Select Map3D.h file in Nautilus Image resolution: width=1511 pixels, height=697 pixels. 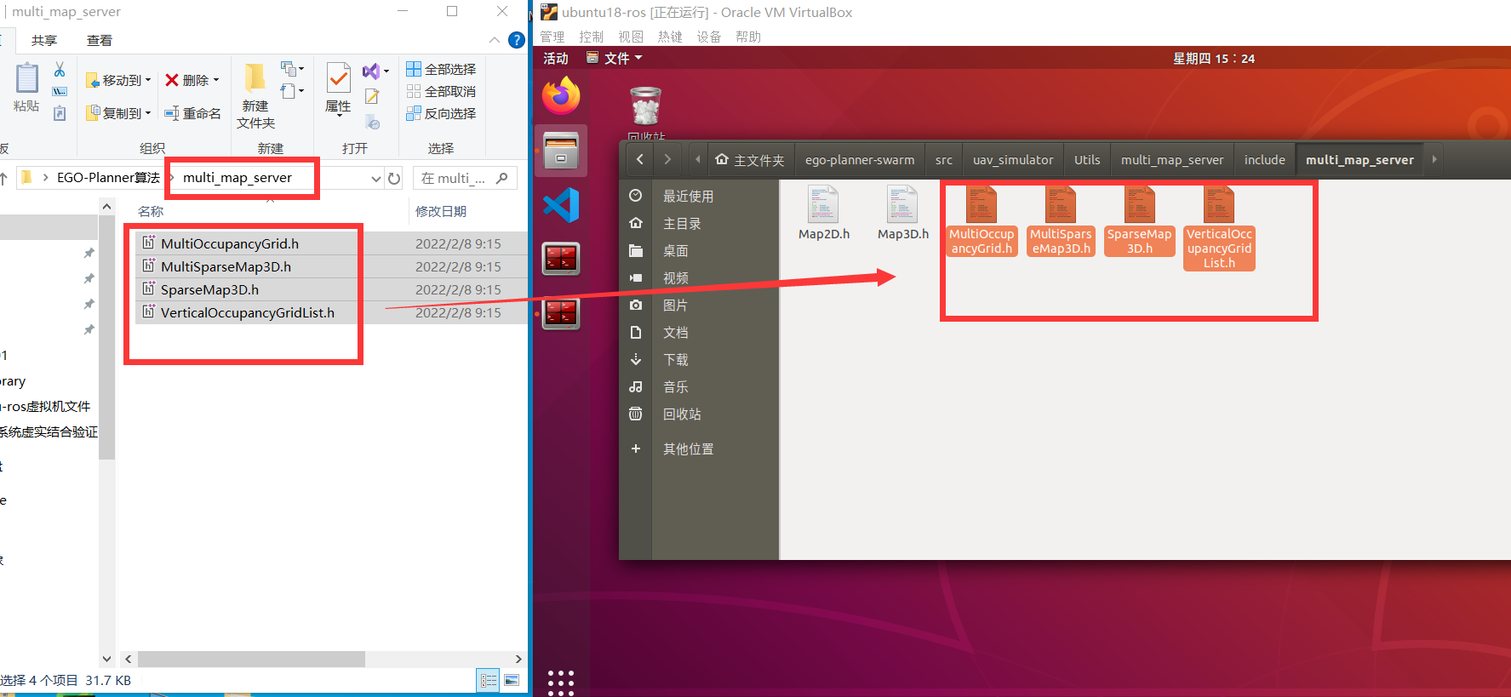(x=902, y=213)
